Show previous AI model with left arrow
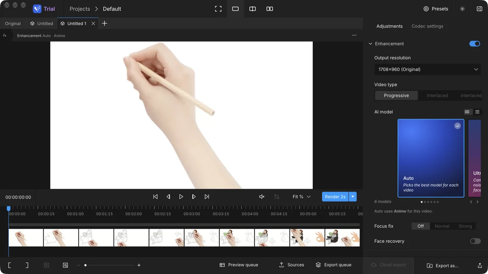The height and width of the screenshot is (274, 488). [471, 202]
